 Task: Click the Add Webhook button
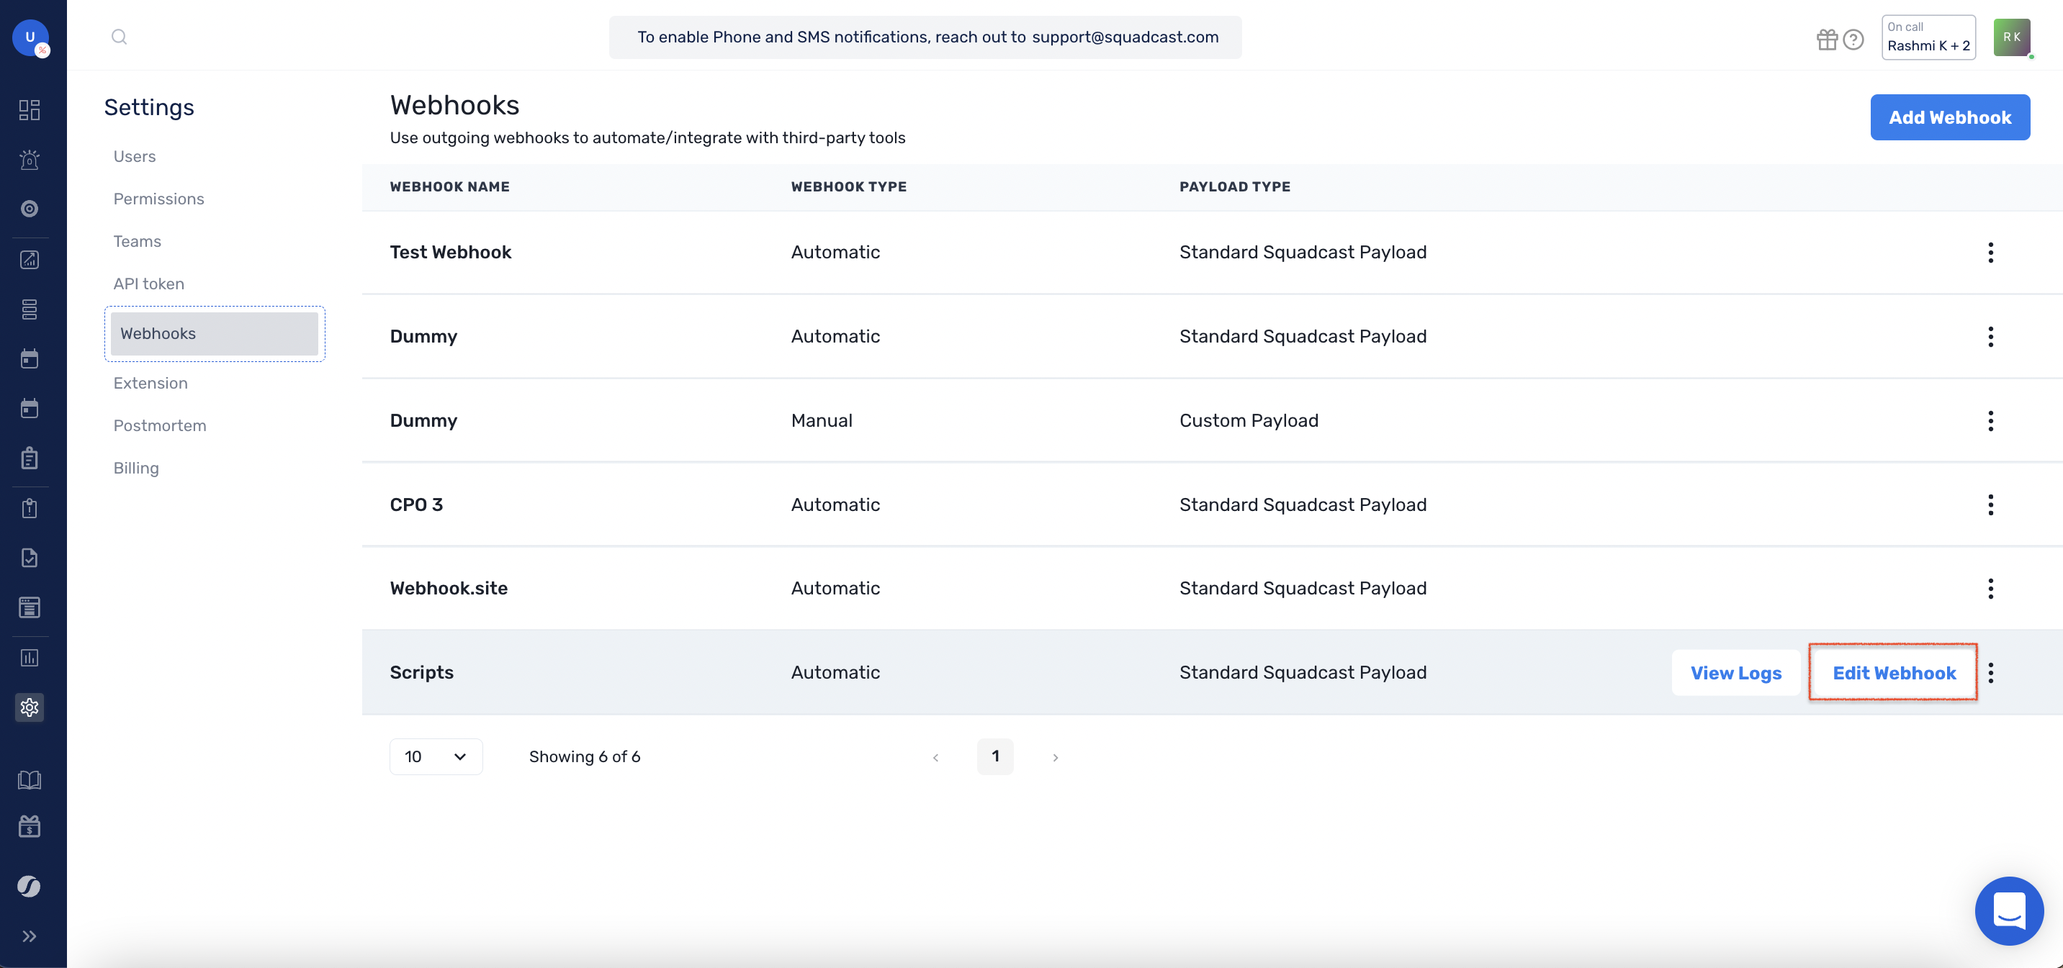point(1949,117)
